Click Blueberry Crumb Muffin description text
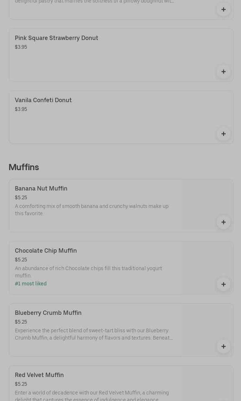Viewport: 241px width, 401px height. click(94, 334)
